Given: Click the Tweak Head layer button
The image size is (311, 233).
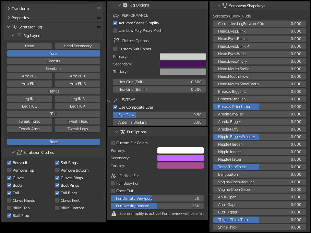Looking at the screenshot, I should pos(77,121).
